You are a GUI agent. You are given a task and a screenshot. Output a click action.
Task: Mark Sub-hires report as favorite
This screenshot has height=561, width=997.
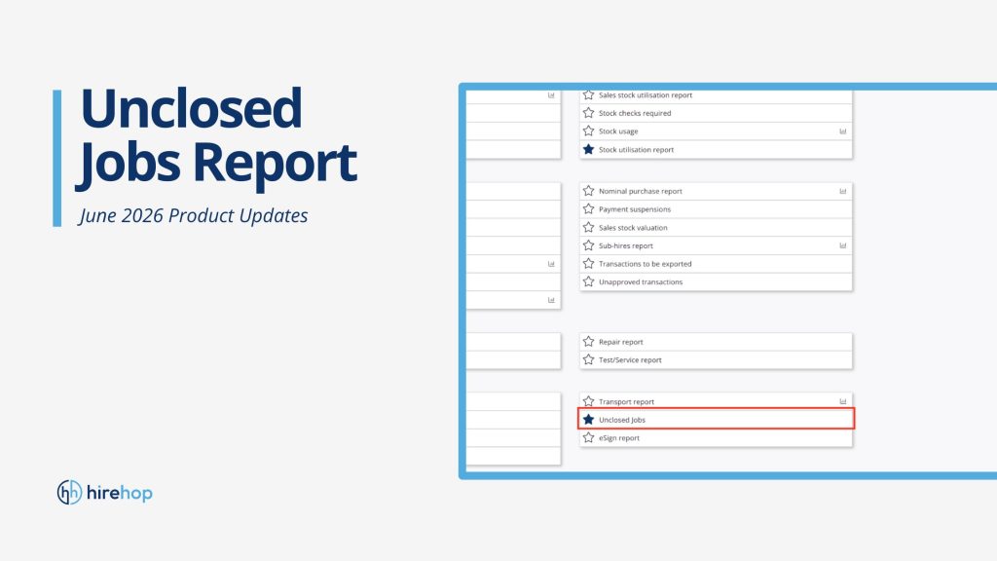tap(588, 245)
